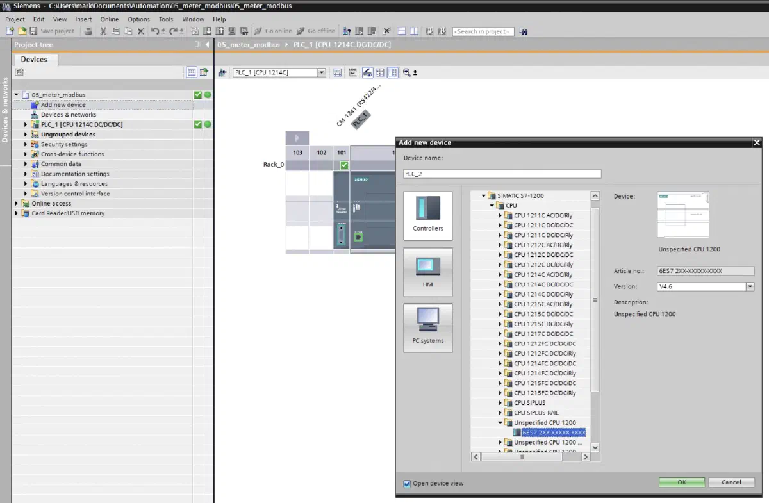Collapse the SIMATIC S7-1200 folder
The width and height of the screenshot is (769, 503).
point(484,195)
